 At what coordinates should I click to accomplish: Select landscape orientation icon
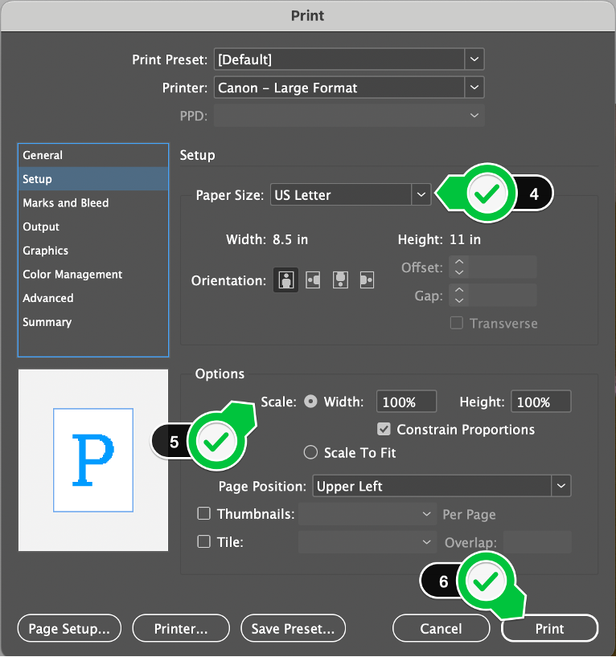pos(313,280)
